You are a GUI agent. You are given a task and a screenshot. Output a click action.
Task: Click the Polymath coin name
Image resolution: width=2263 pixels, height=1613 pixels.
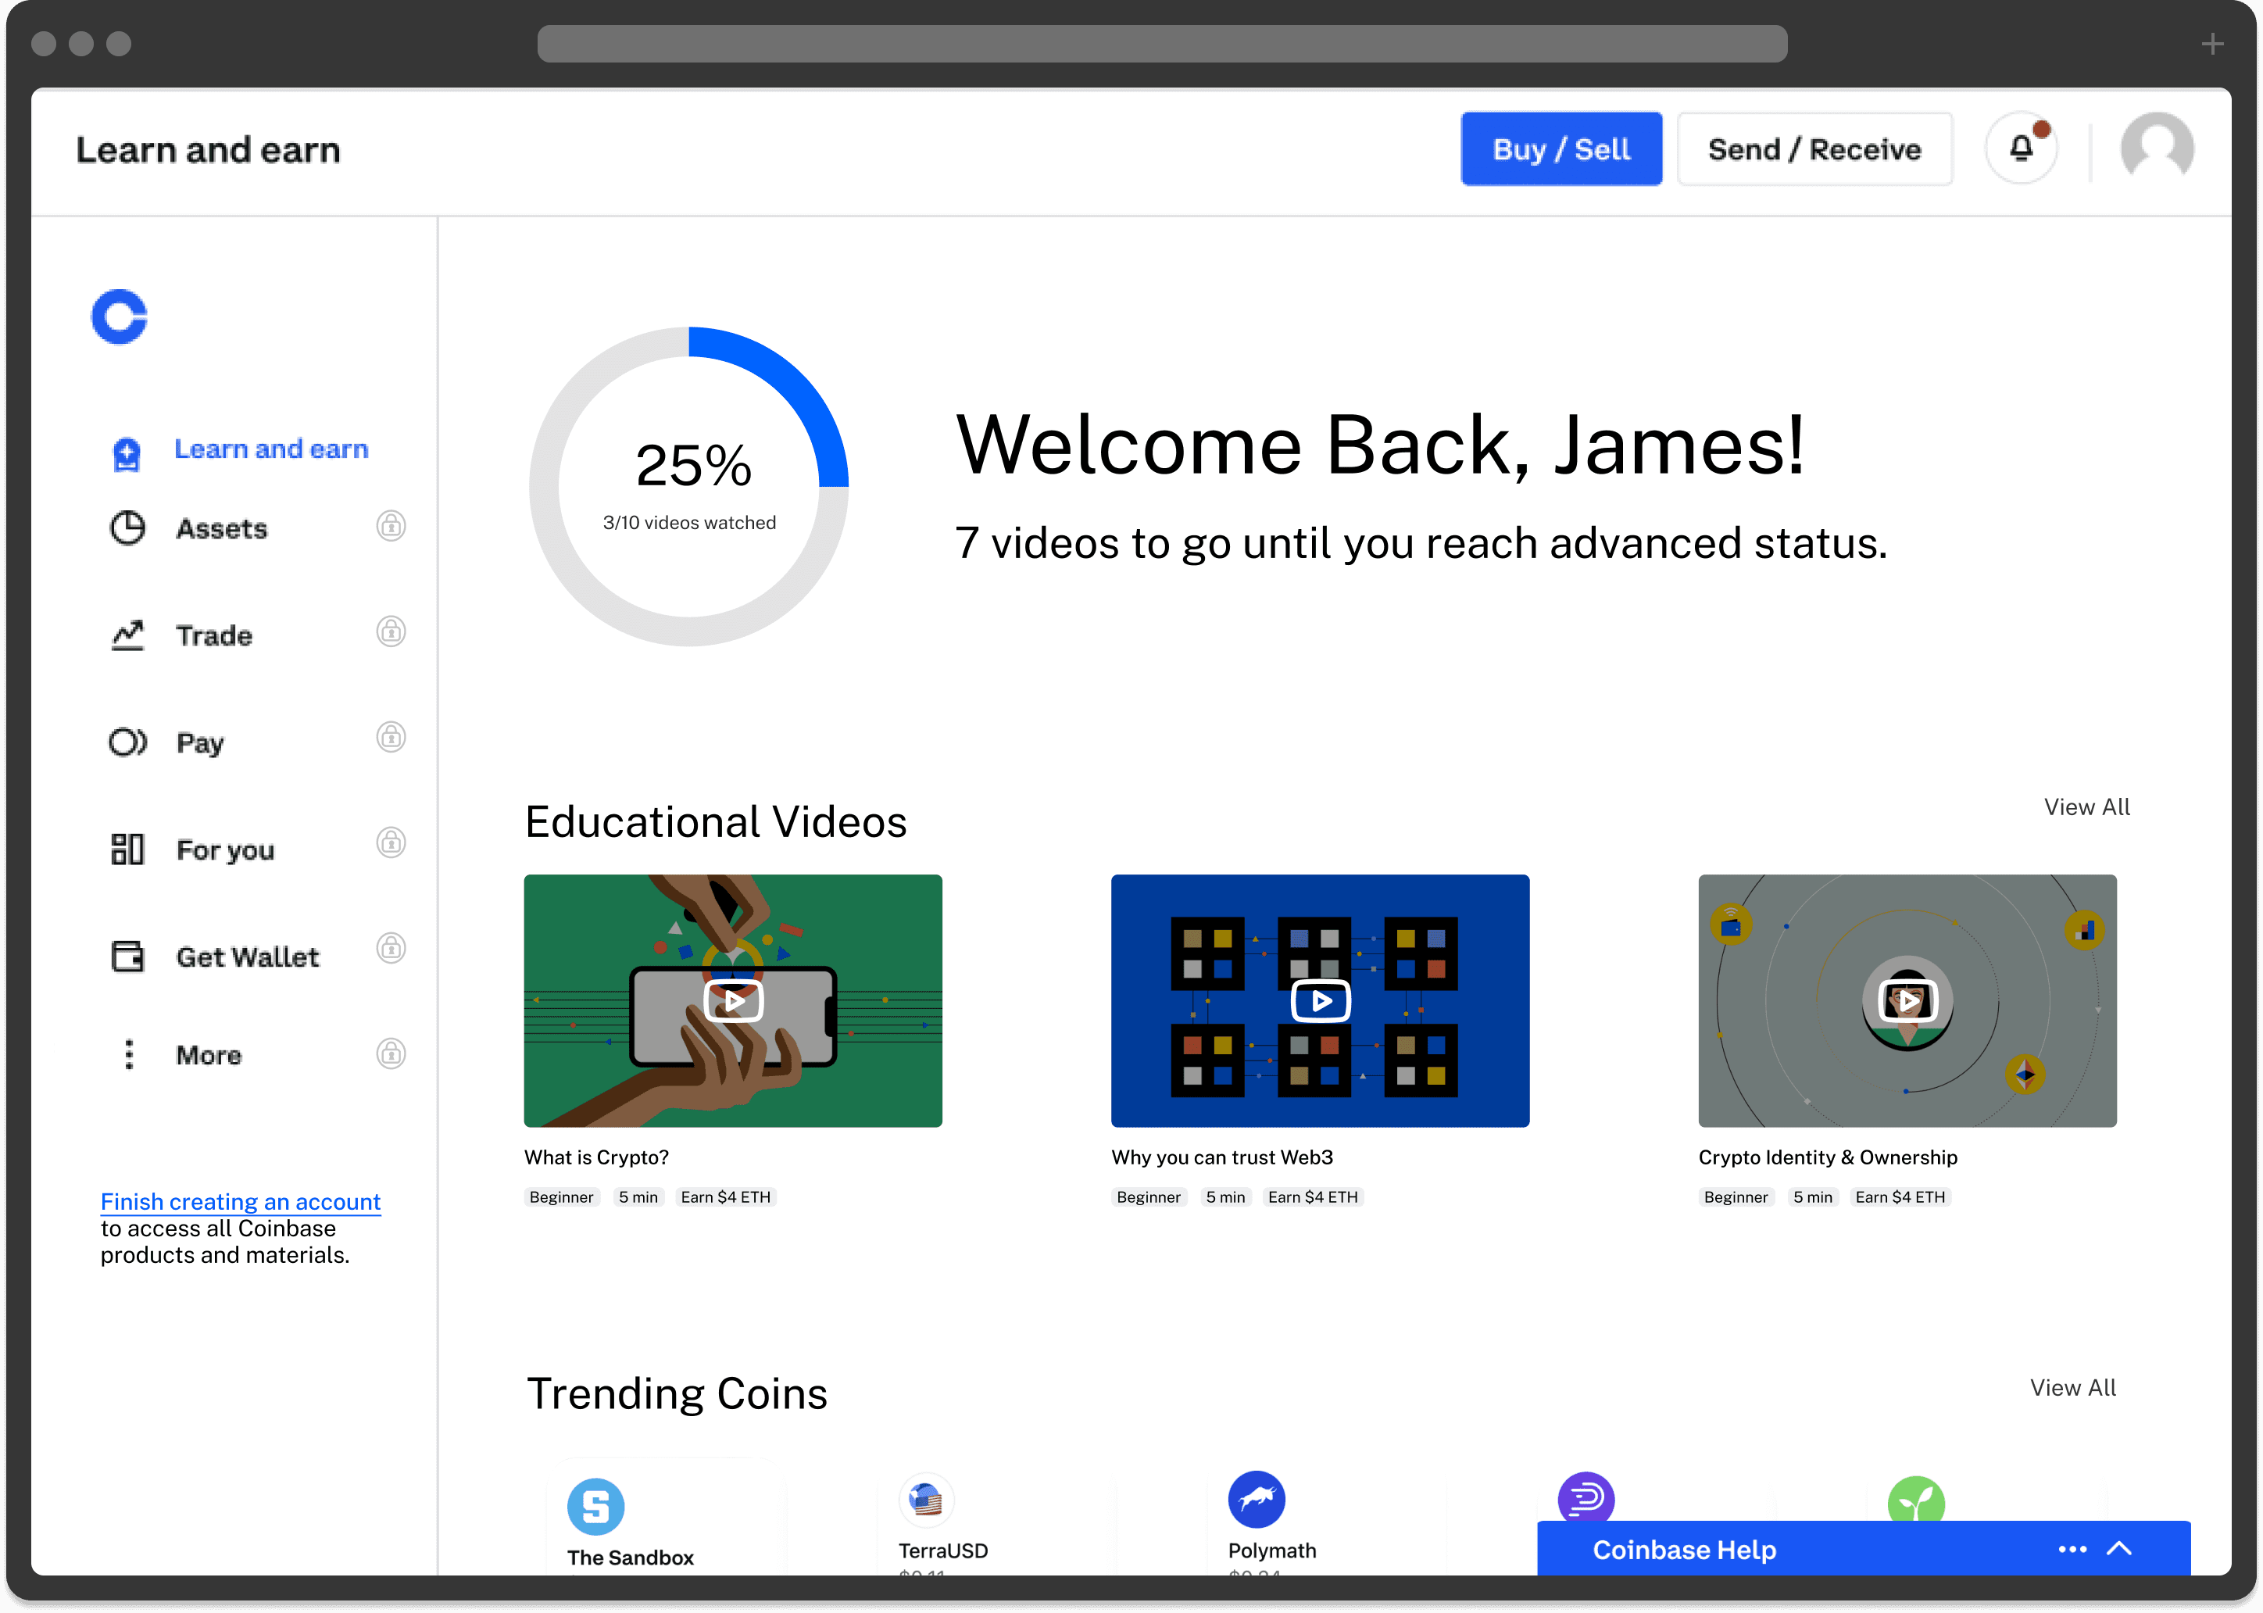(1272, 1551)
